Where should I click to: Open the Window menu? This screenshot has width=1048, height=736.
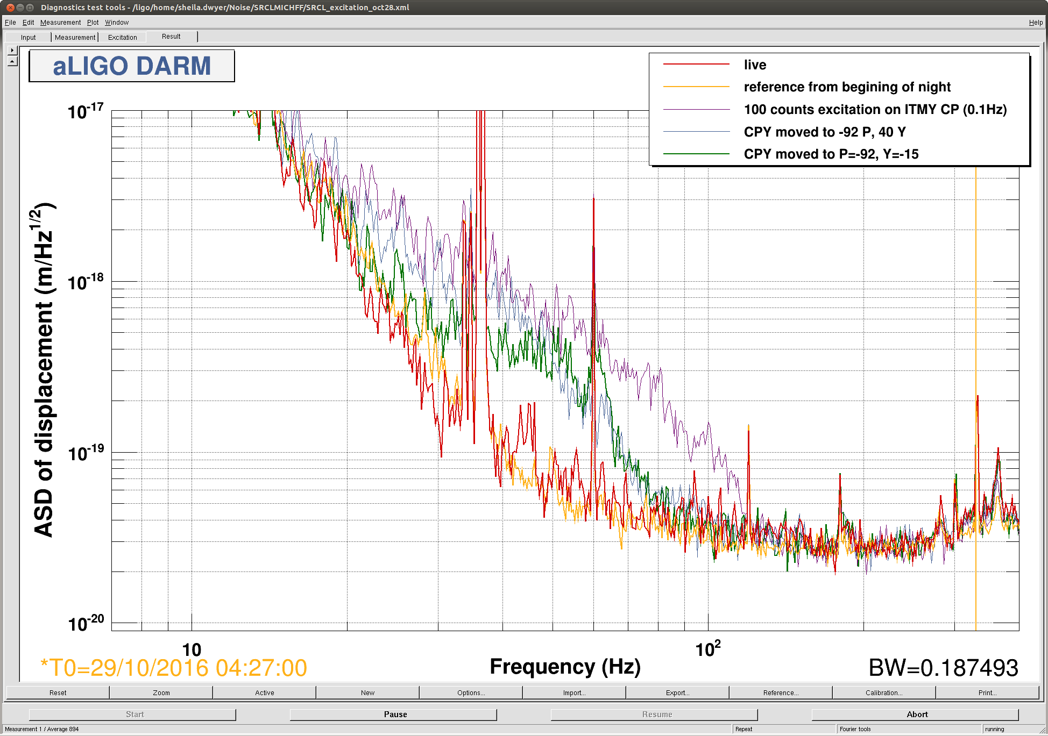117,23
